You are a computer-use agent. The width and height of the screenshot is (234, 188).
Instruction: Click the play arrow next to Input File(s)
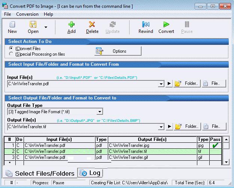click(x=169, y=84)
